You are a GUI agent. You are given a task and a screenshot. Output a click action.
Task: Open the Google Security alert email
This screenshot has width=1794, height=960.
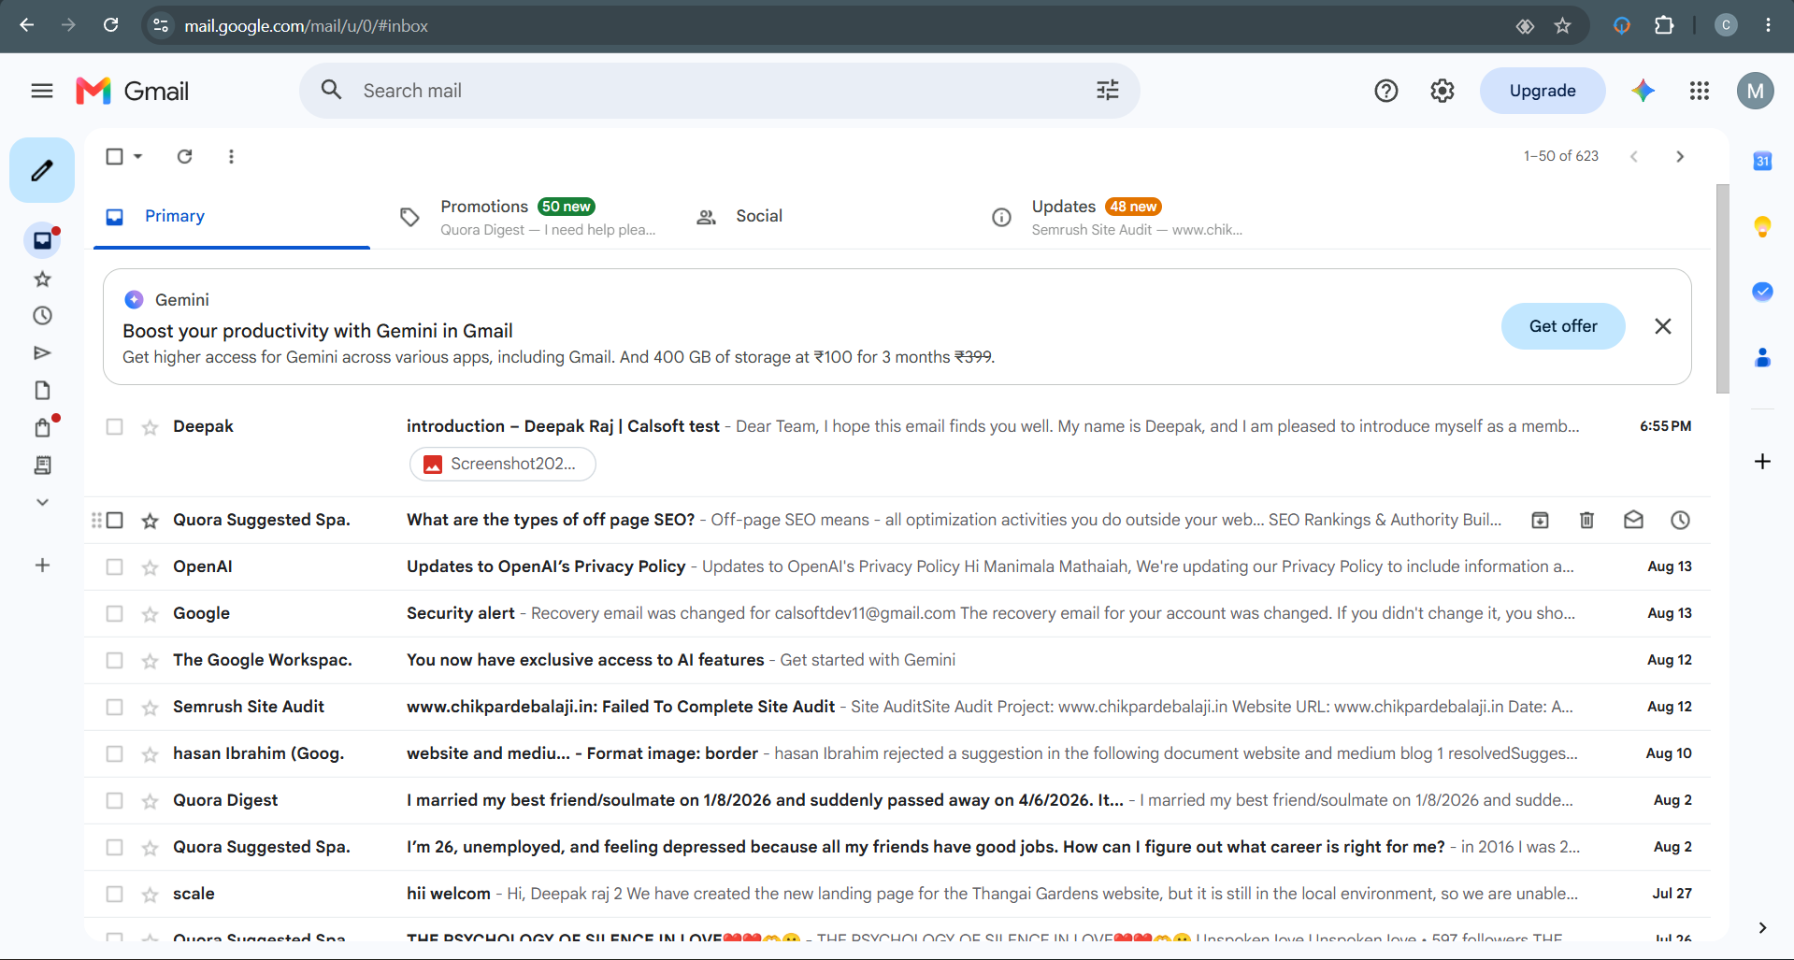point(897,613)
